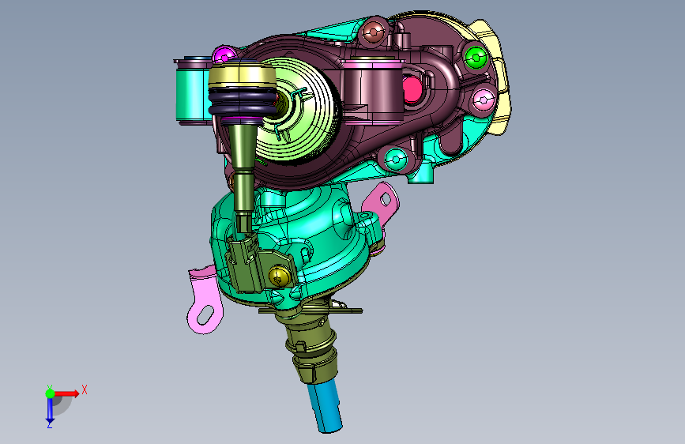Screen dimensions: 685x444
Task: Select the pink bracket with the oval hole
Action: click(204, 301)
